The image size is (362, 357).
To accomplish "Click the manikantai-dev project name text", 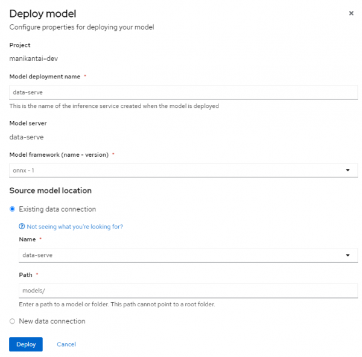I will tap(33, 58).
